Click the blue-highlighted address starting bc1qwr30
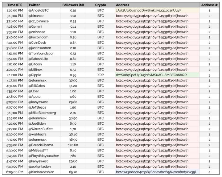Viewport: 222px width, 177px height. (x=156, y=172)
